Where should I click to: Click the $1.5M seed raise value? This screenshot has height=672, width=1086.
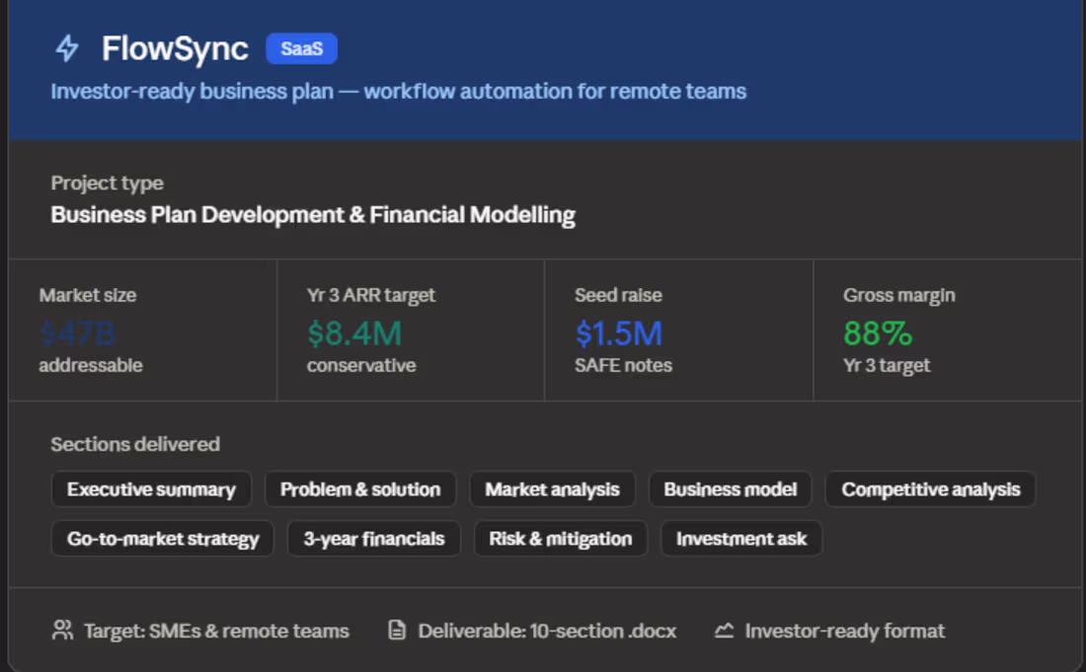pos(618,334)
